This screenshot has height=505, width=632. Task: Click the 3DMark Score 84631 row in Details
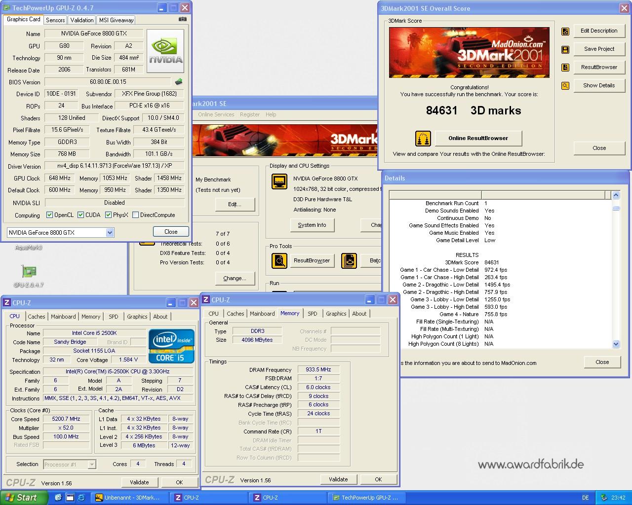pos(500,262)
